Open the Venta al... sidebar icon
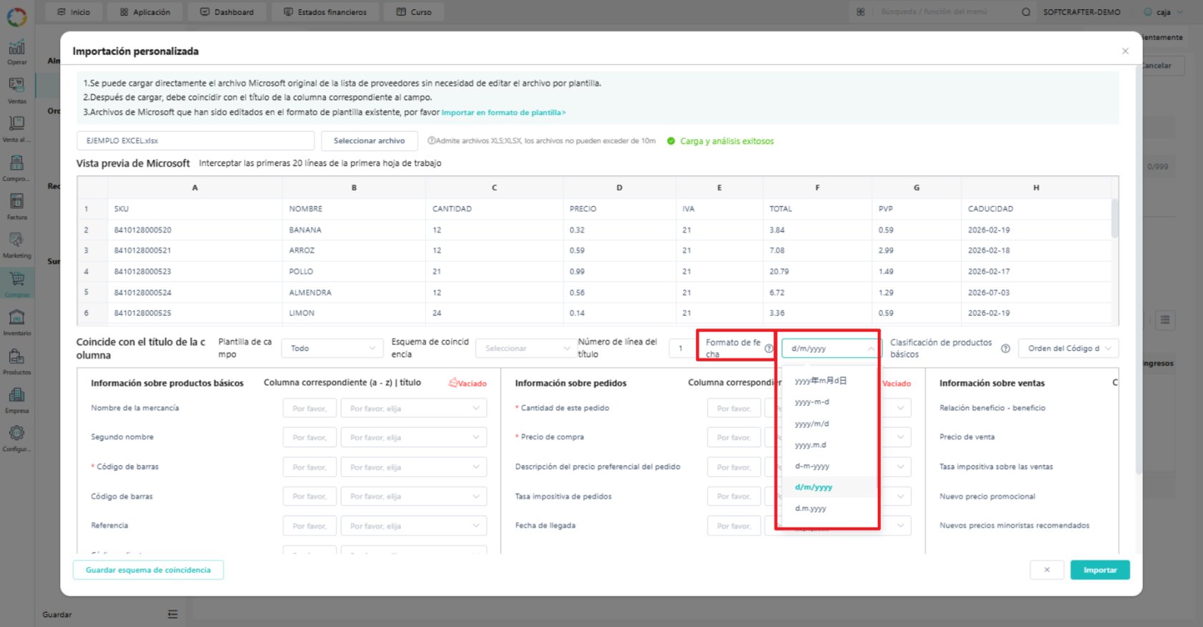Image resolution: width=1203 pixels, height=627 pixels. pyautogui.click(x=16, y=129)
